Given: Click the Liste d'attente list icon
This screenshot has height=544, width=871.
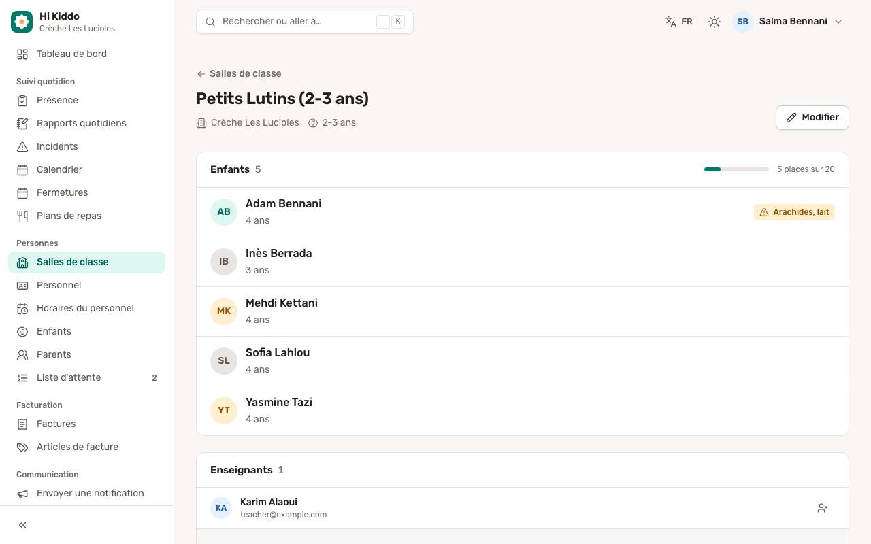Looking at the screenshot, I should [x=22, y=378].
